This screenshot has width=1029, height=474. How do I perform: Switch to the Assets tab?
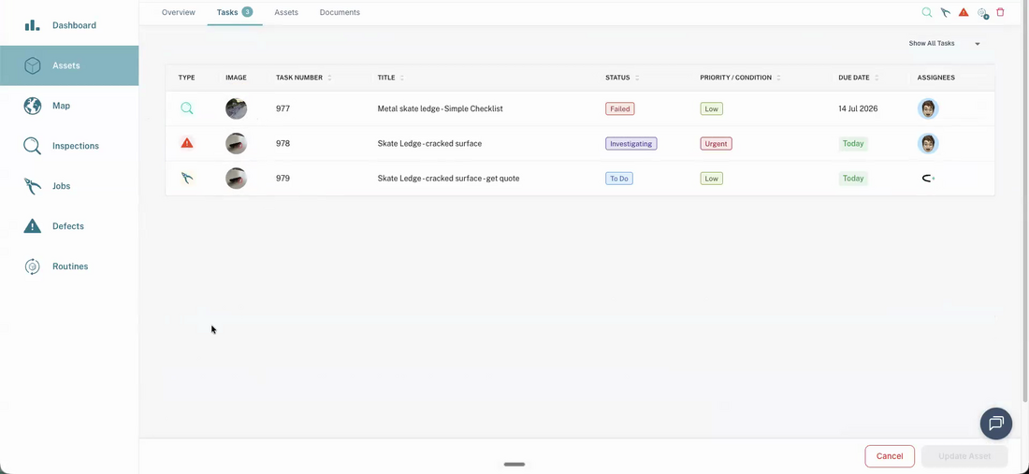(x=286, y=12)
